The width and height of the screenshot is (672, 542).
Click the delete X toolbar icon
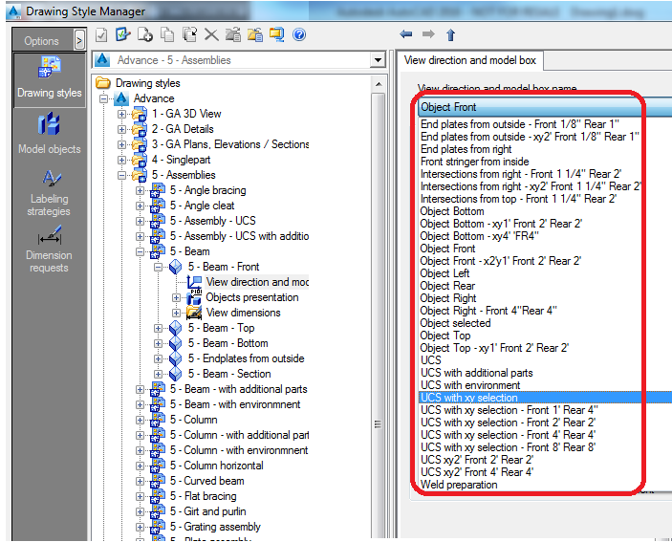pyautogui.click(x=211, y=34)
